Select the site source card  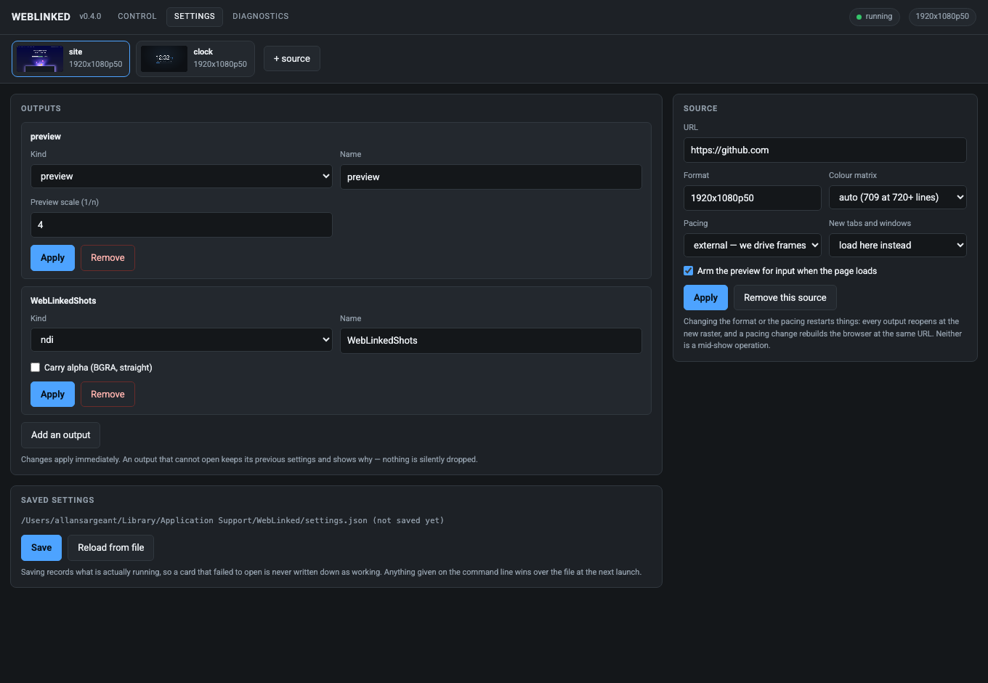[71, 59]
